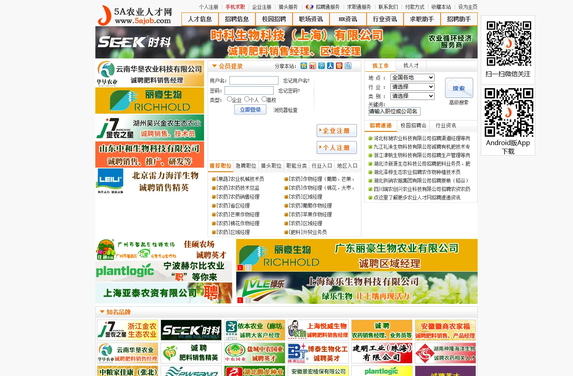573x376 pixels.
Task: Switch to 猎头职位 tab
Action: click(271, 166)
